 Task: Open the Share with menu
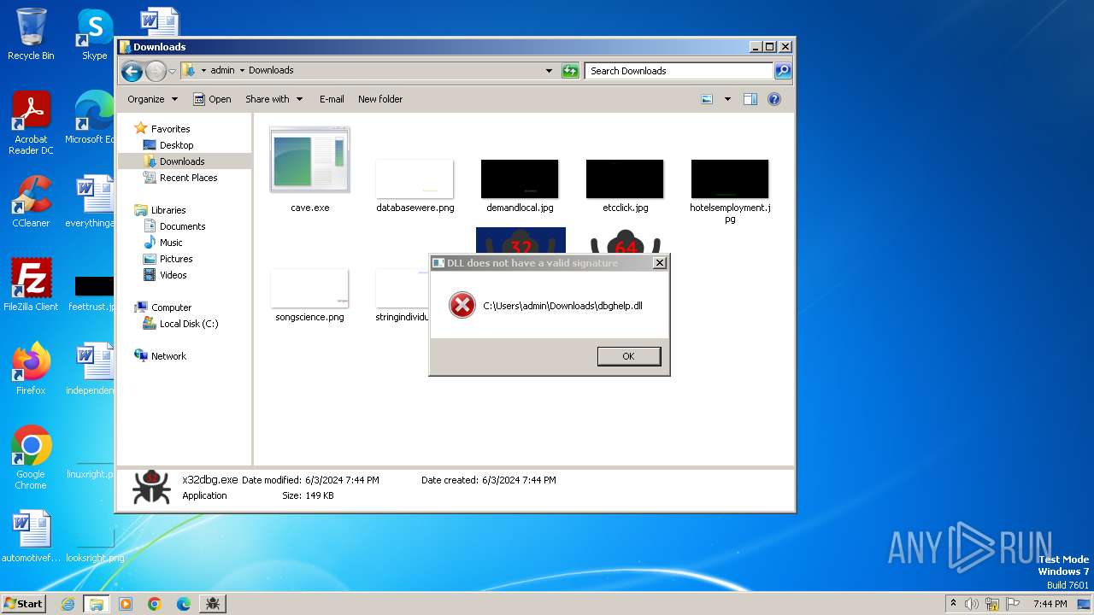[x=273, y=99]
